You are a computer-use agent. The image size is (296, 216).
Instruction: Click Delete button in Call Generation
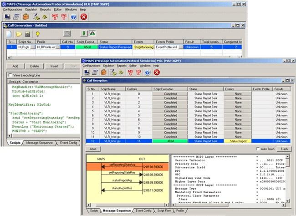click(35, 66)
